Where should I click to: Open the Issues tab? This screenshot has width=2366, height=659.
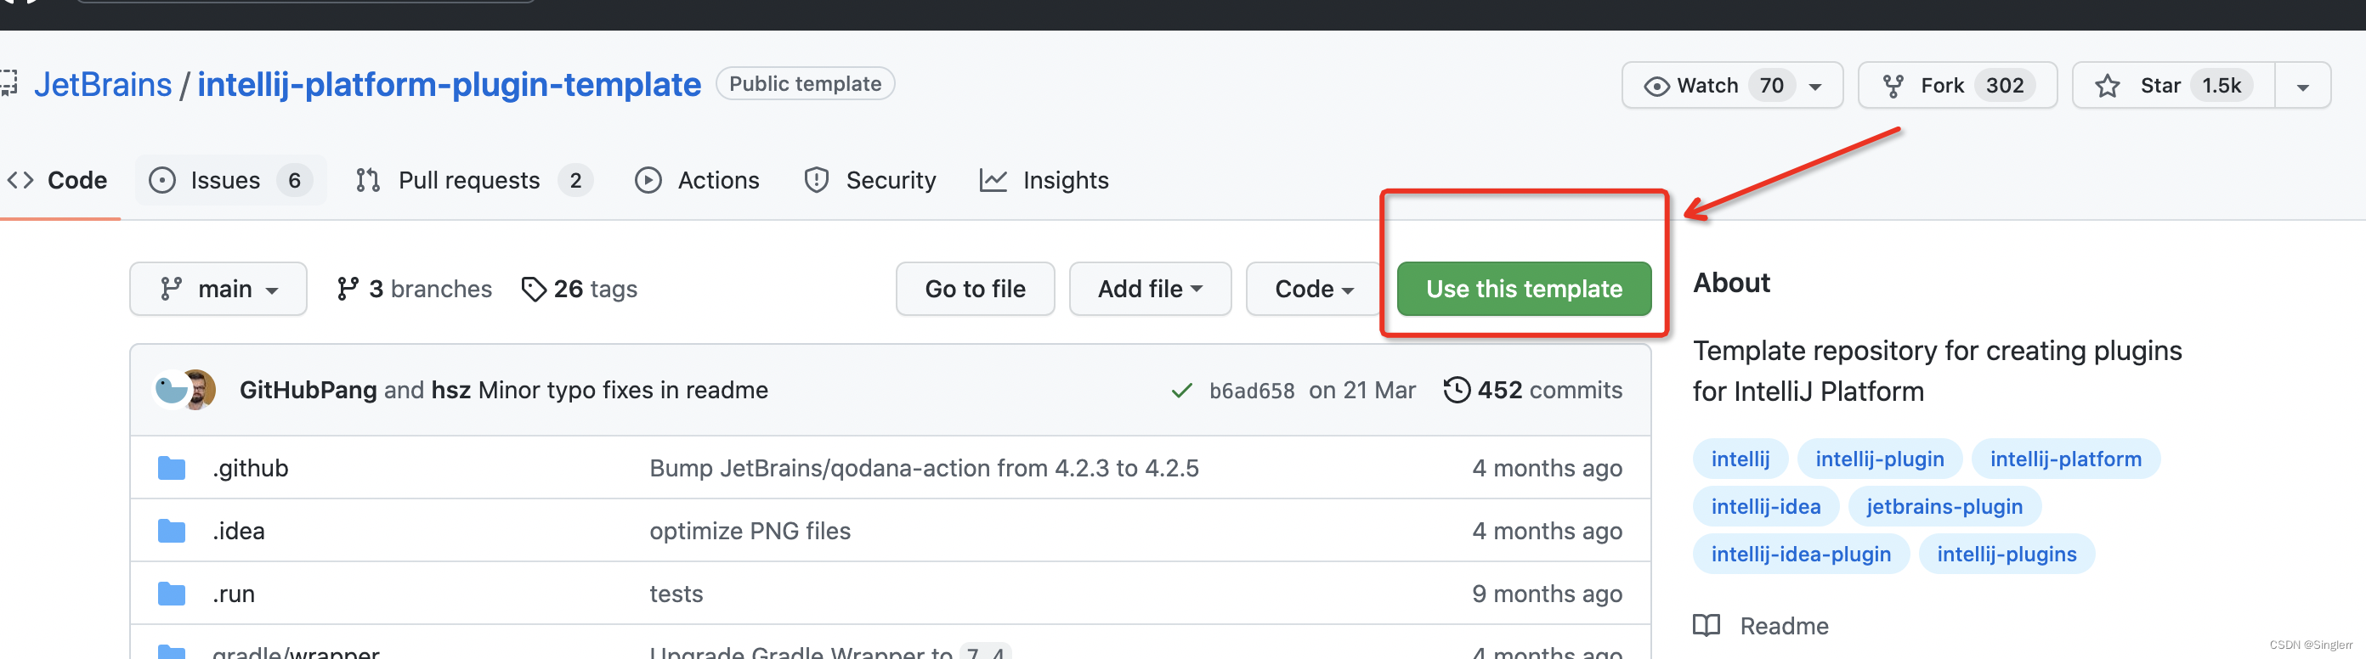click(x=229, y=180)
